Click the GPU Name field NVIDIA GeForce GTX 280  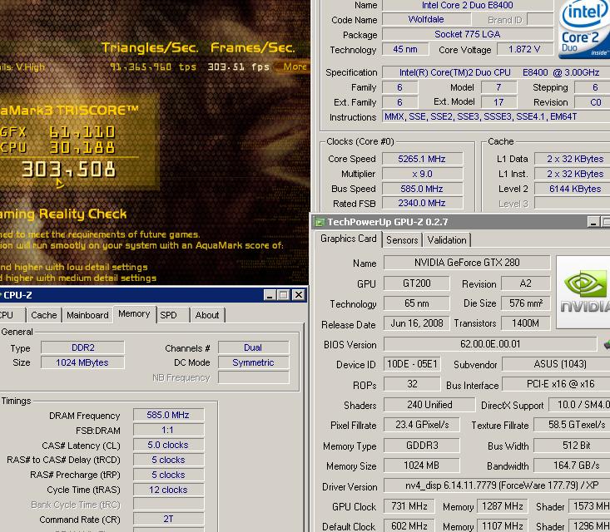click(467, 263)
